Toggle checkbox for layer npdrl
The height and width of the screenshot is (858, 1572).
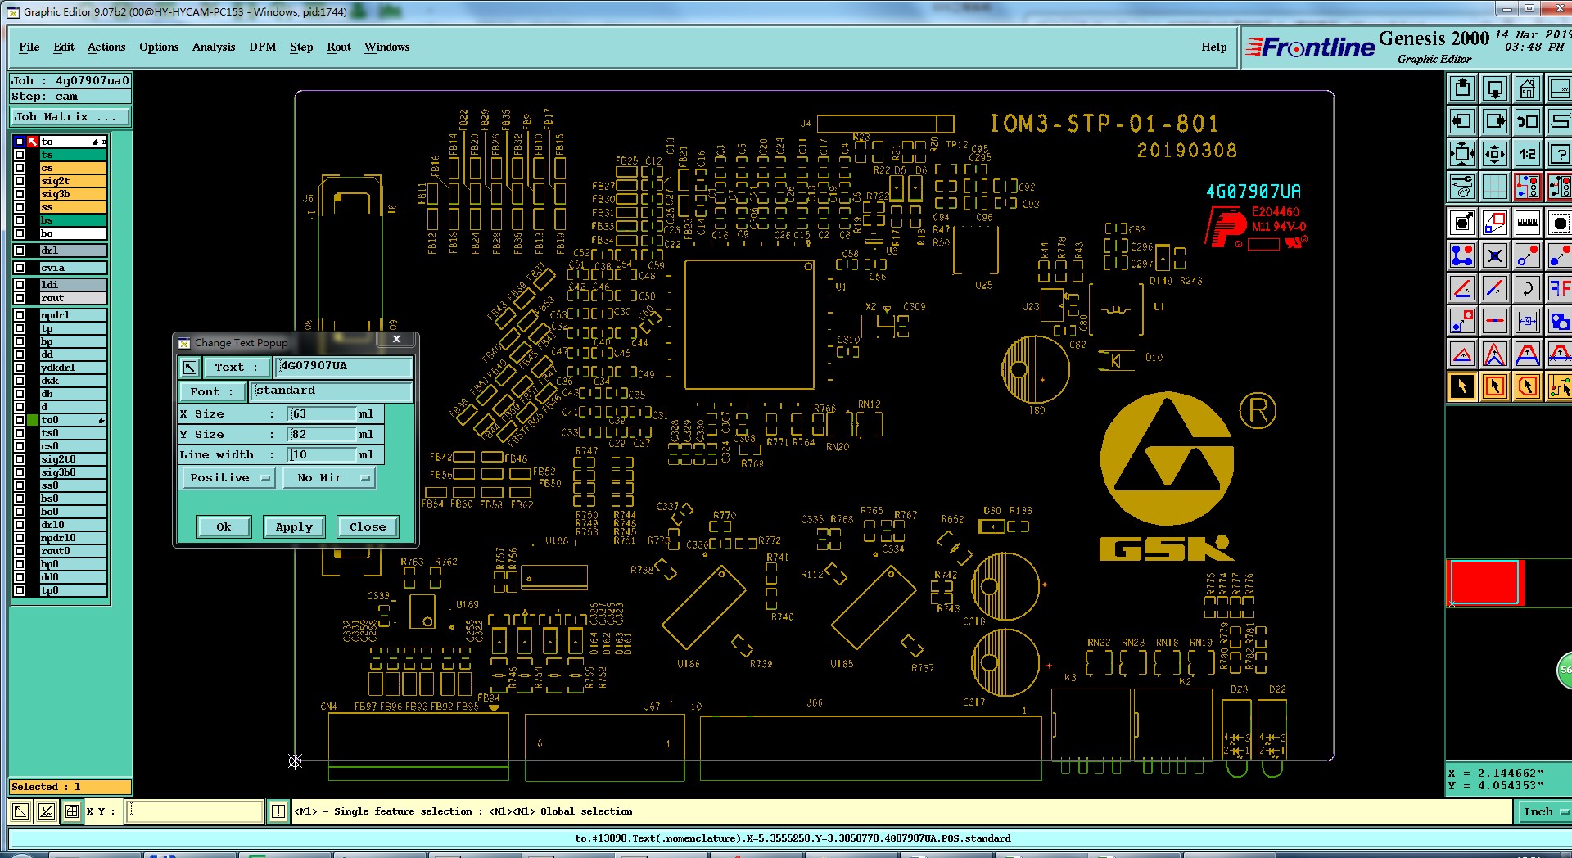(x=20, y=315)
